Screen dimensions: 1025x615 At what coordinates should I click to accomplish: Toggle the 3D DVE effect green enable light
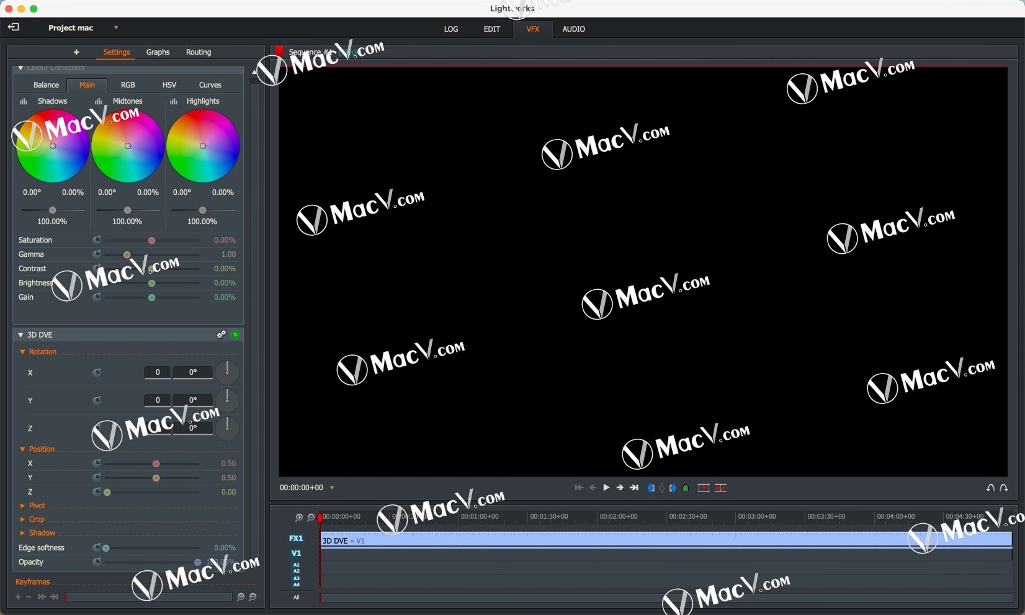(235, 334)
